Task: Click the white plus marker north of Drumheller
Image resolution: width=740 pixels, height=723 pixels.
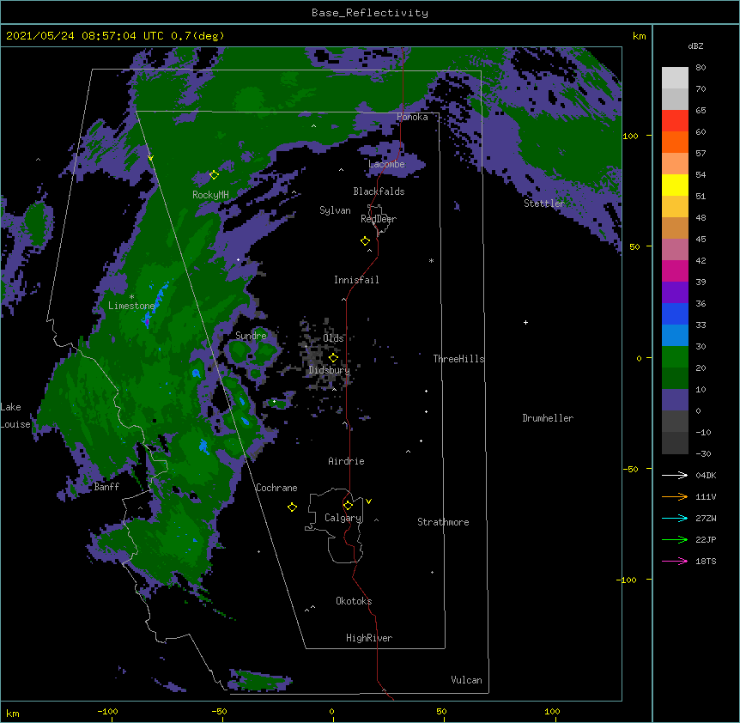Action: pos(525,322)
